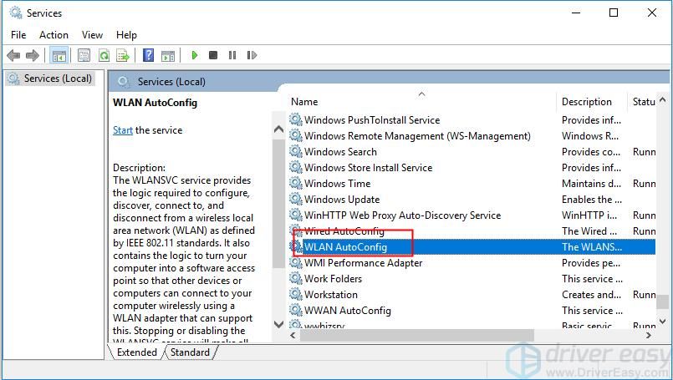Click the Services title bar gear icon

[15, 13]
